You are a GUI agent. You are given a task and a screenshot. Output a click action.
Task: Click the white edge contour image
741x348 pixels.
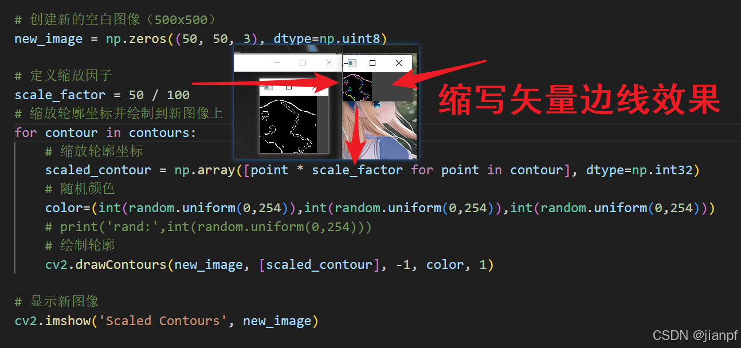pos(288,124)
